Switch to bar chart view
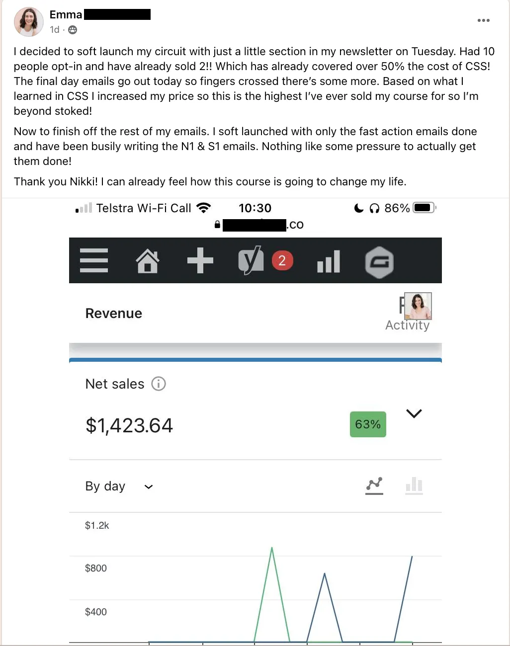 [x=414, y=485]
